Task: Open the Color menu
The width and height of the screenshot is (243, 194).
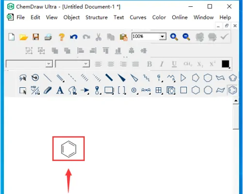Action: [x=159, y=17]
